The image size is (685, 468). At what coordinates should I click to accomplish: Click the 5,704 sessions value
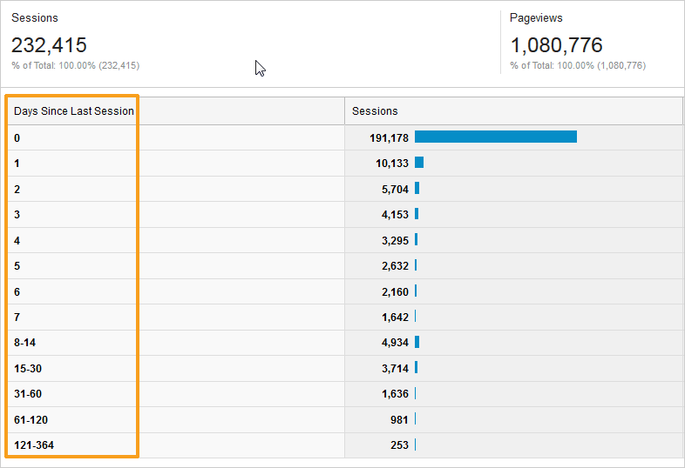[395, 190]
